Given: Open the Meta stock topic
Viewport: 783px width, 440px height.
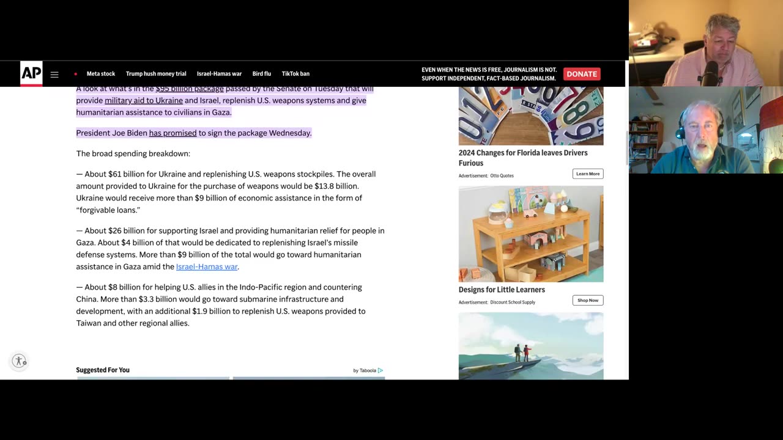Looking at the screenshot, I should 101,74.
